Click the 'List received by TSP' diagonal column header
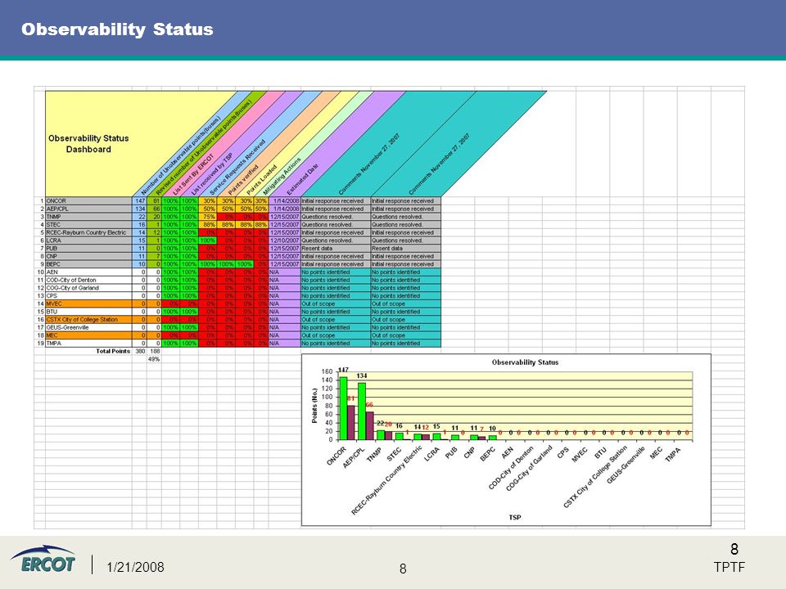This screenshot has height=589, width=786. tap(212, 174)
